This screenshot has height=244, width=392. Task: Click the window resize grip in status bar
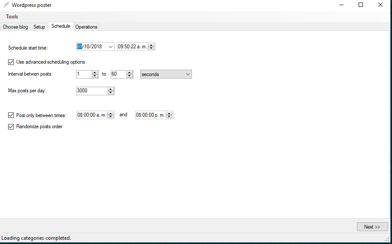click(387, 239)
